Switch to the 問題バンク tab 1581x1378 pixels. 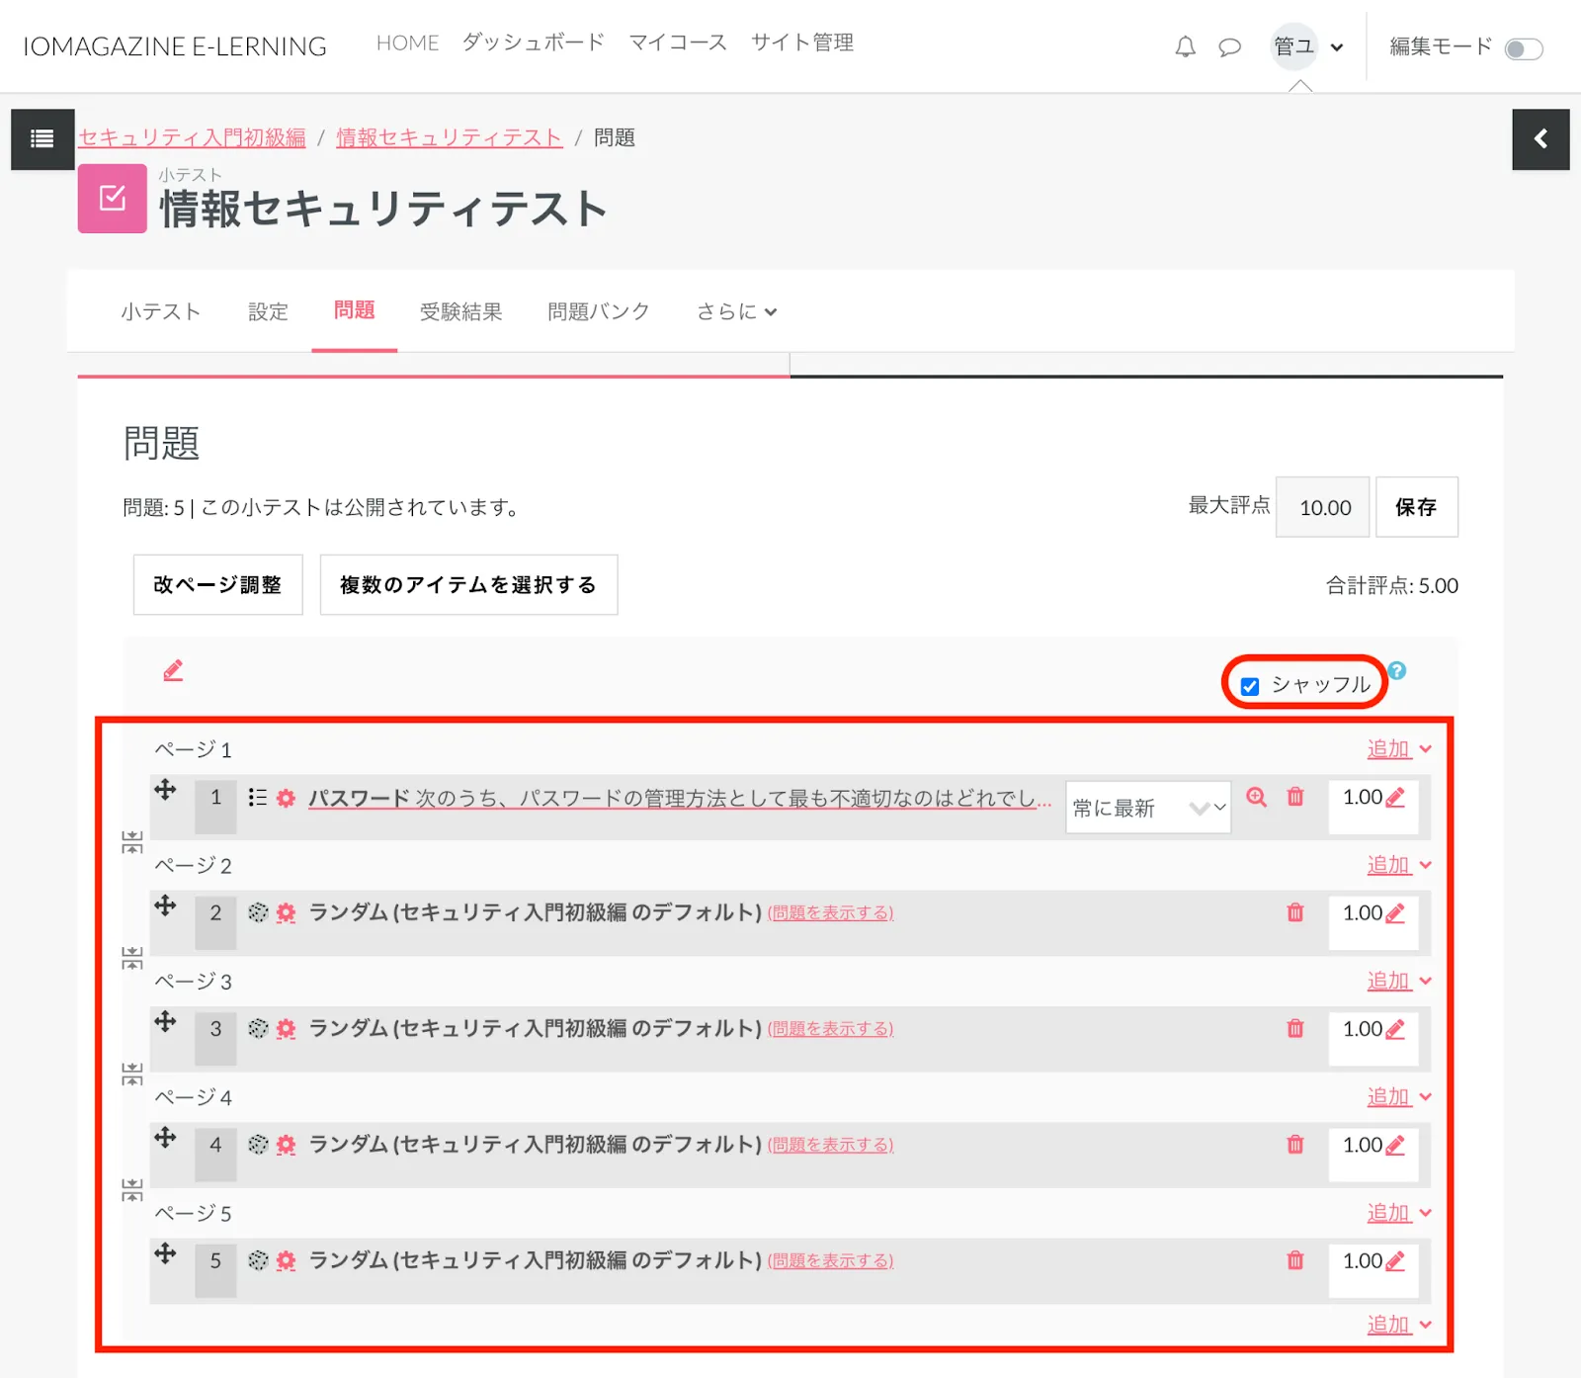point(598,311)
